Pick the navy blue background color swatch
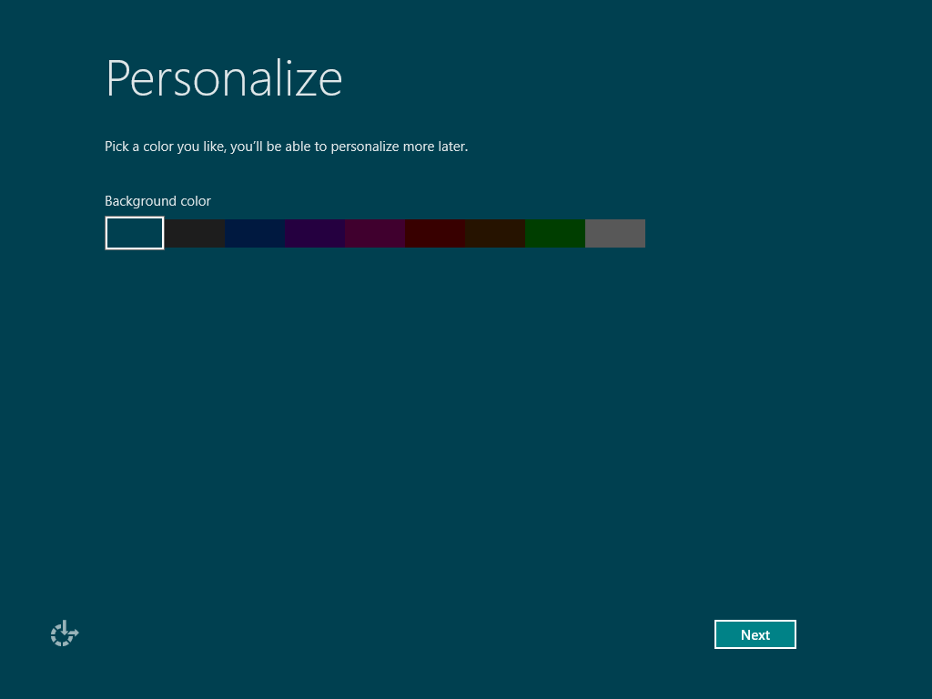The height and width of the screenshot is (699, 932). [255, 233]
